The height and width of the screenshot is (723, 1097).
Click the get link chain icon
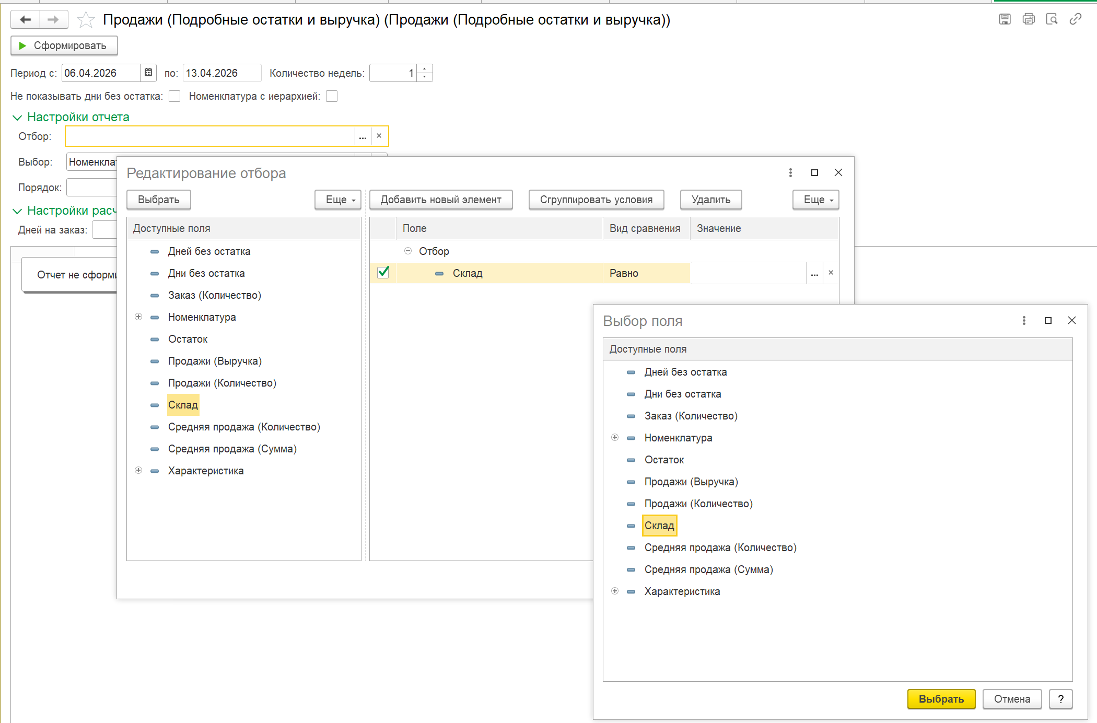click(1075, 19)
